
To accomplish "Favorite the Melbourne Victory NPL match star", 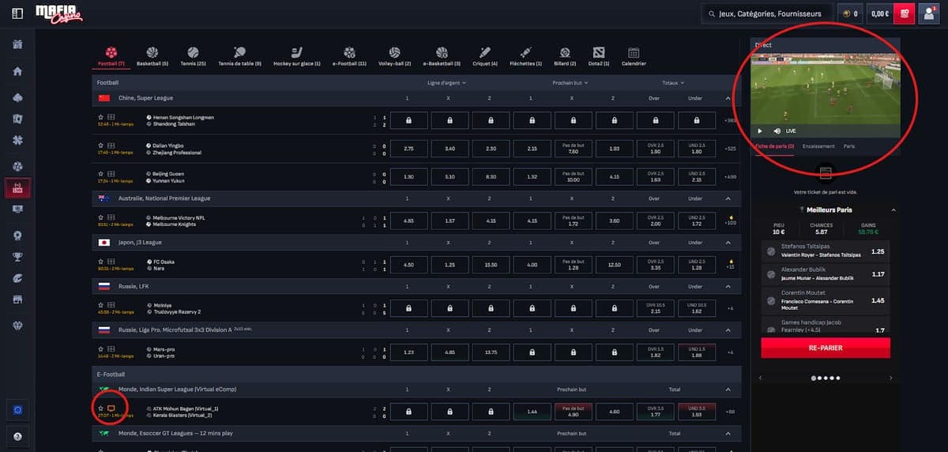I will click(x=101, y=217).
